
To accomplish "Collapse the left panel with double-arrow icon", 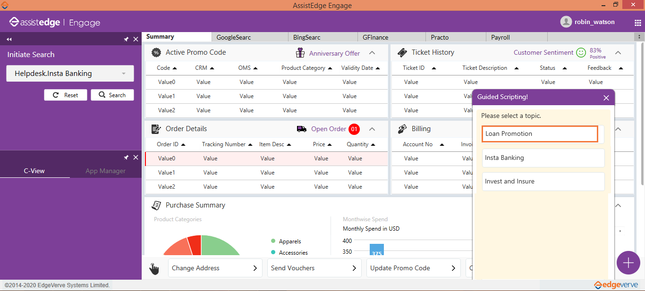I will (x=9, y=39).
